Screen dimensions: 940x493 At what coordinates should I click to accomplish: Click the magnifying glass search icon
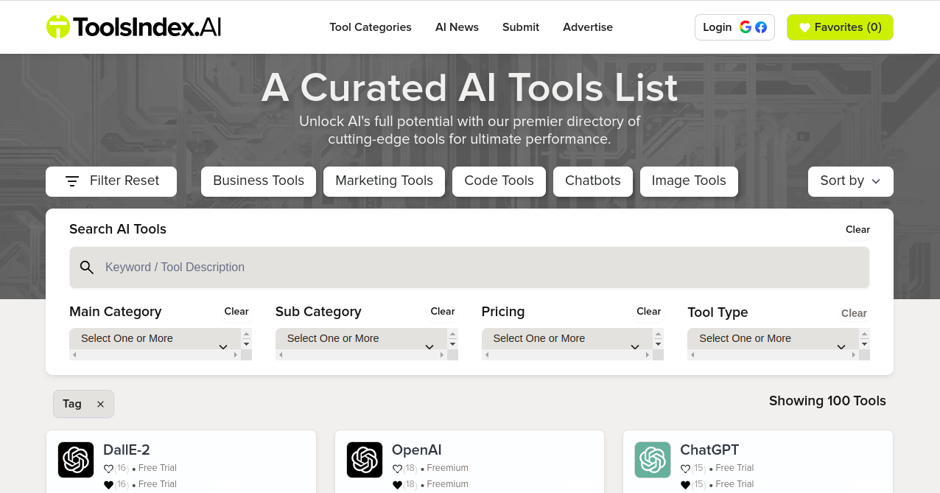[x=87, y=268]
